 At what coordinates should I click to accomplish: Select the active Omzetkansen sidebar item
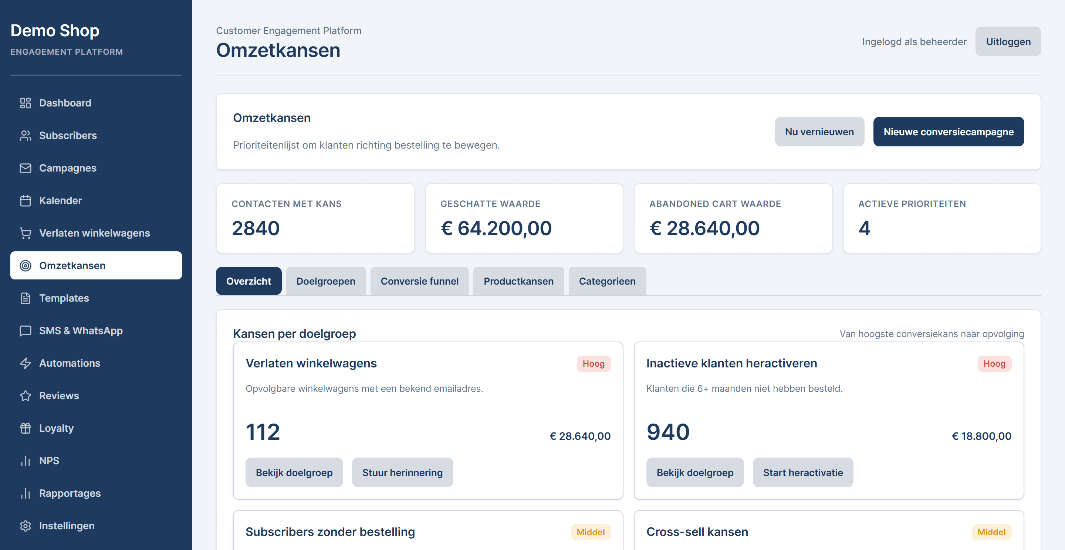tap(96, 266)
